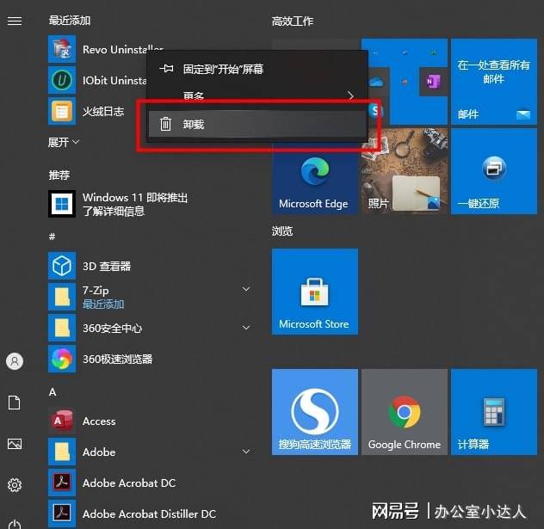Screen dimensions: 544x529
Task: Click the Revo Uninstaller app icon
Action: pyautogui.click(x=62, y=49)
